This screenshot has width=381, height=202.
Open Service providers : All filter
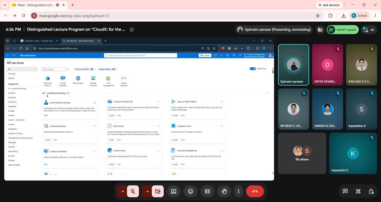click(x=84, y=69)
